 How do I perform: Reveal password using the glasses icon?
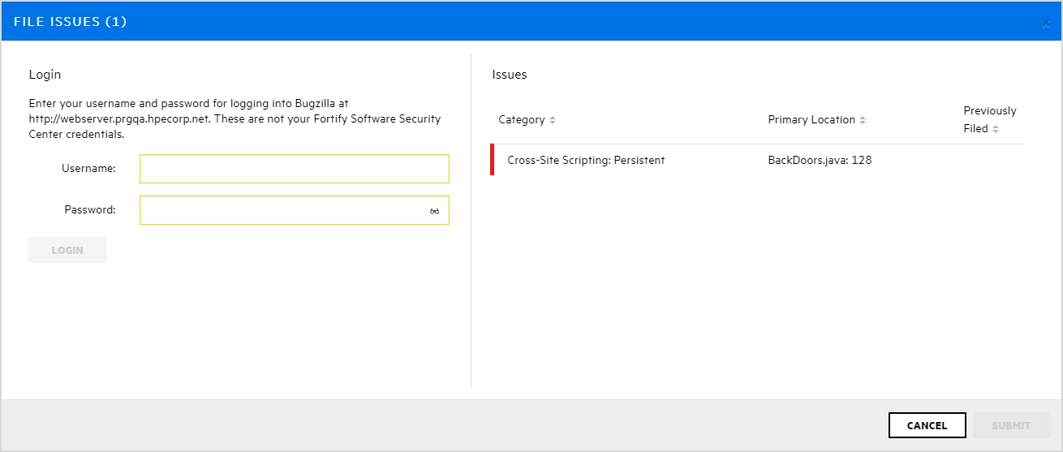(434, 211)
